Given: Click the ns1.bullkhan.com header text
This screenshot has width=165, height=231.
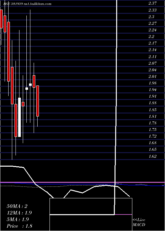Looking at the screenshot, I should click(37, 4).
